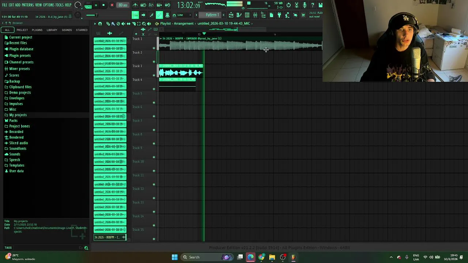Toggle Pattern/Song mode switch
Screen dimensions: 468x263
pyautogui.click(x=88, y=5)
